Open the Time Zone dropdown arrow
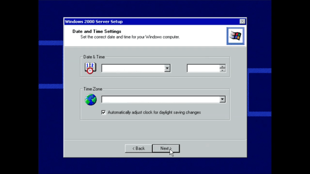This screenshot has height=174, width=310. coord(222,99)
